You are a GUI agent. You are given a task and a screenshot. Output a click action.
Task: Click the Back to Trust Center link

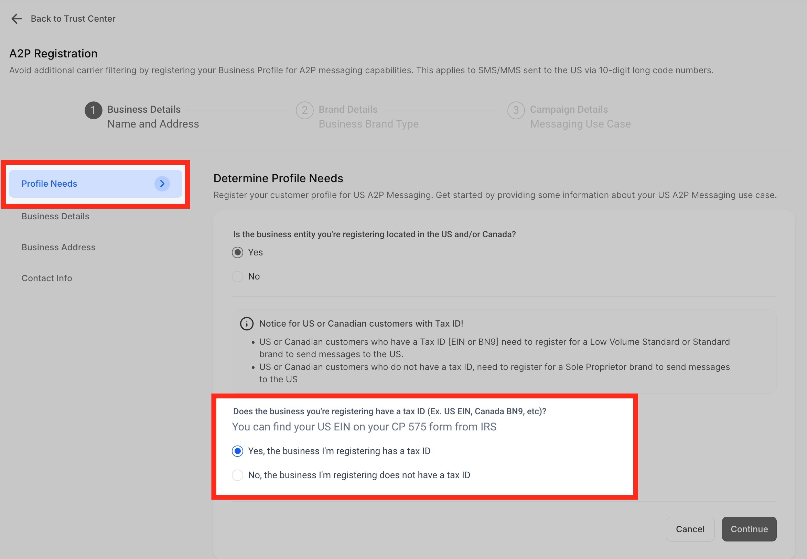(73, 19)
